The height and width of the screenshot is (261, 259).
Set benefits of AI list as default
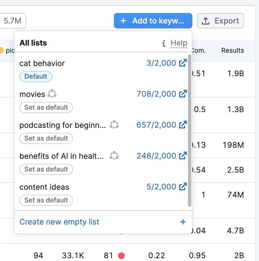point(46,169)
